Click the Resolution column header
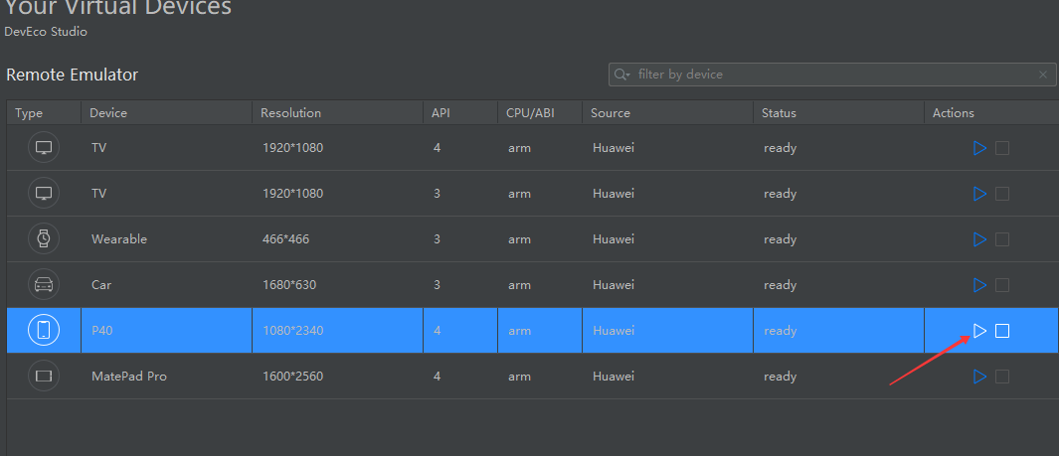Viewport: 1059px width, 456px height. pos(290,113)
